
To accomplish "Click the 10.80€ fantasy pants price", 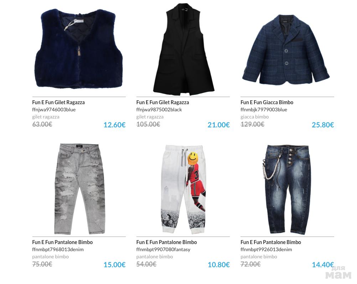I will 218,265.
